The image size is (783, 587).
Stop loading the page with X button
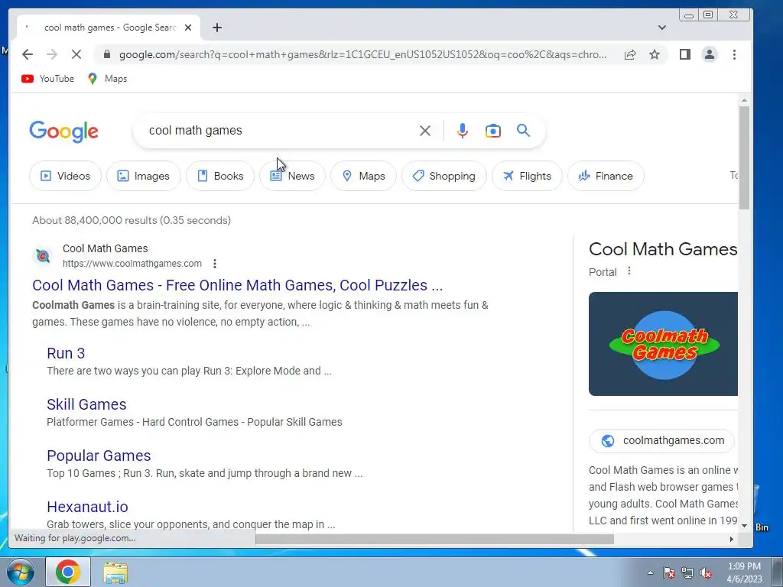click(76, 54)
